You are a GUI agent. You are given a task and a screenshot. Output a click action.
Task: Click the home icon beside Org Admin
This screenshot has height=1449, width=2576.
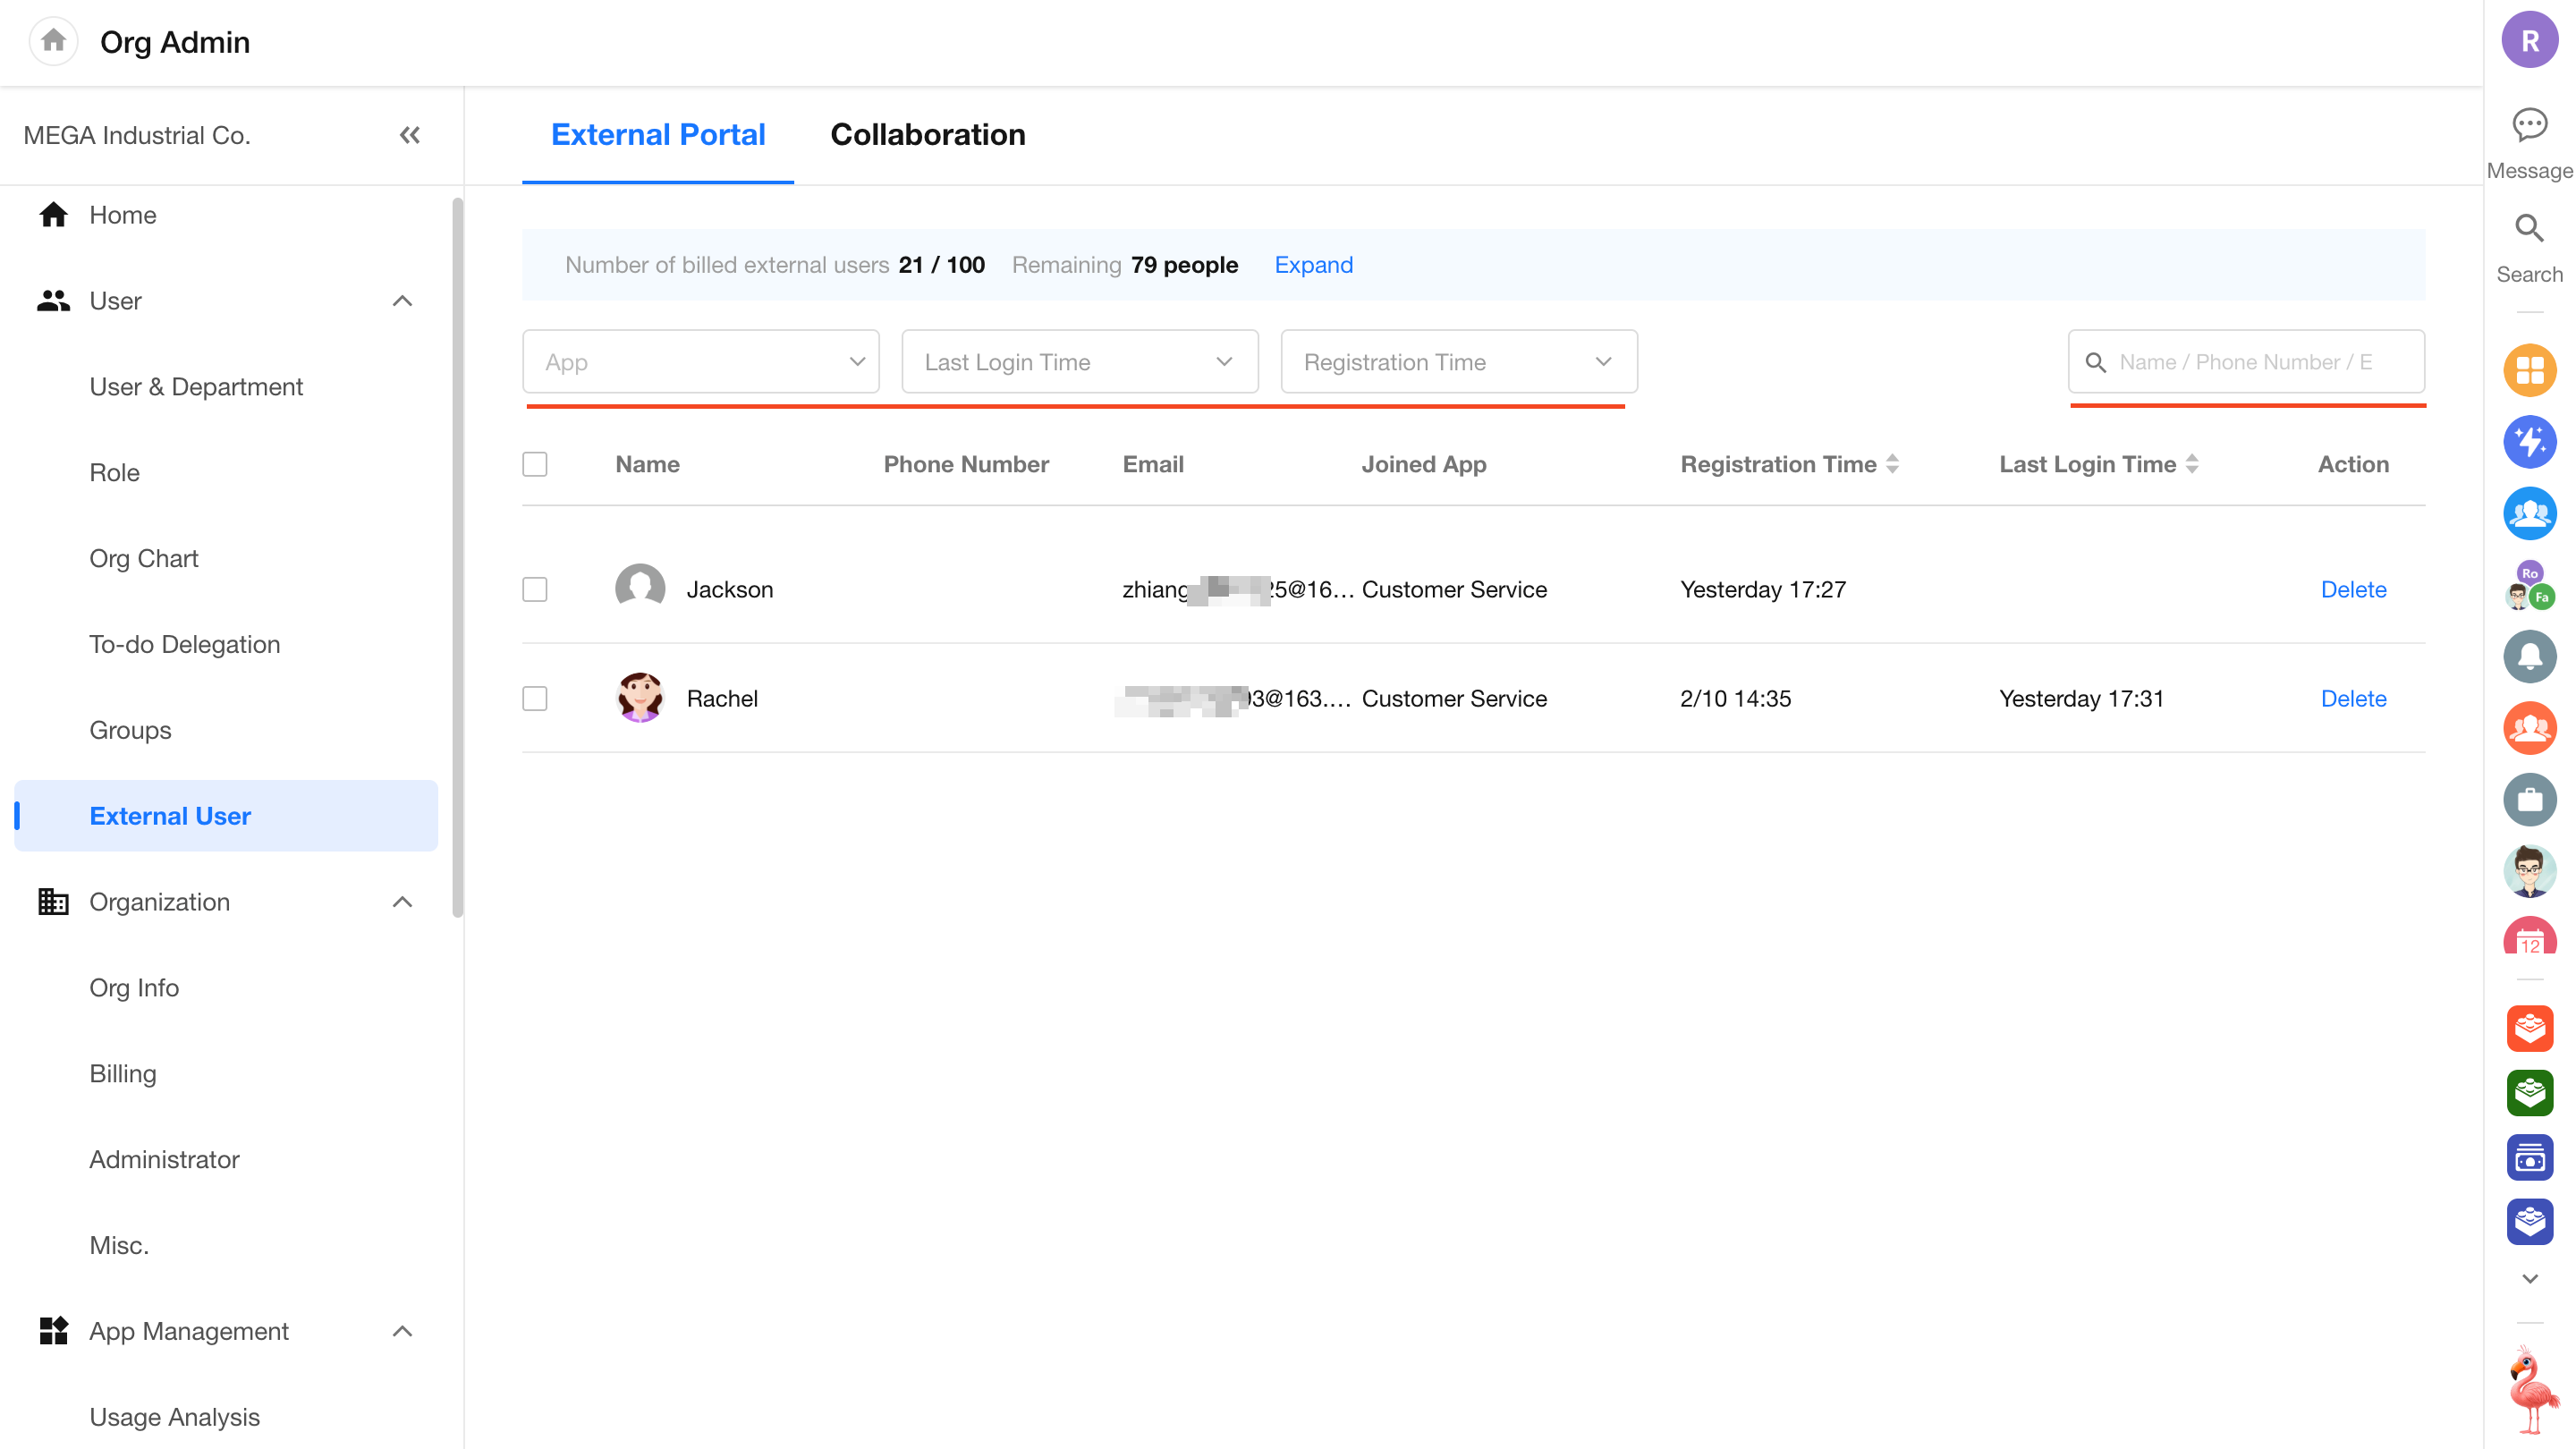(x=53, y=41)
